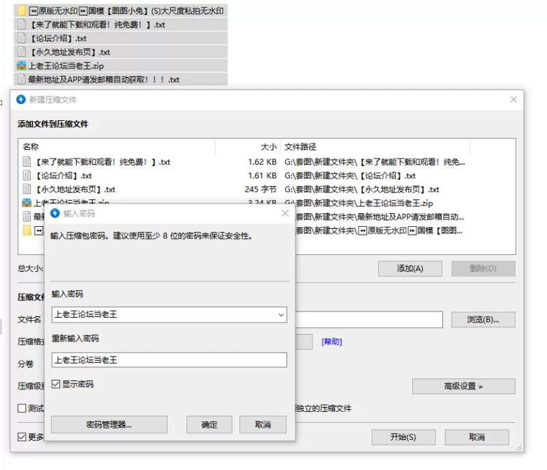Viewport: 547px width, 470px height.
Task: Click the 大小 column header
Action: pyautogui.click(x=248, y=147)
